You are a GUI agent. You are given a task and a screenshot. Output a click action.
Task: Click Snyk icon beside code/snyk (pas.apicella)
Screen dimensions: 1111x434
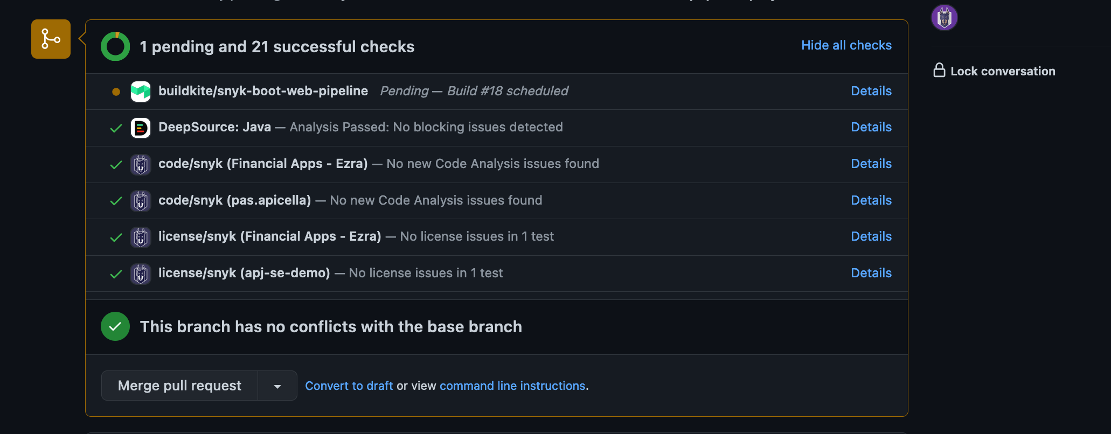141,201
